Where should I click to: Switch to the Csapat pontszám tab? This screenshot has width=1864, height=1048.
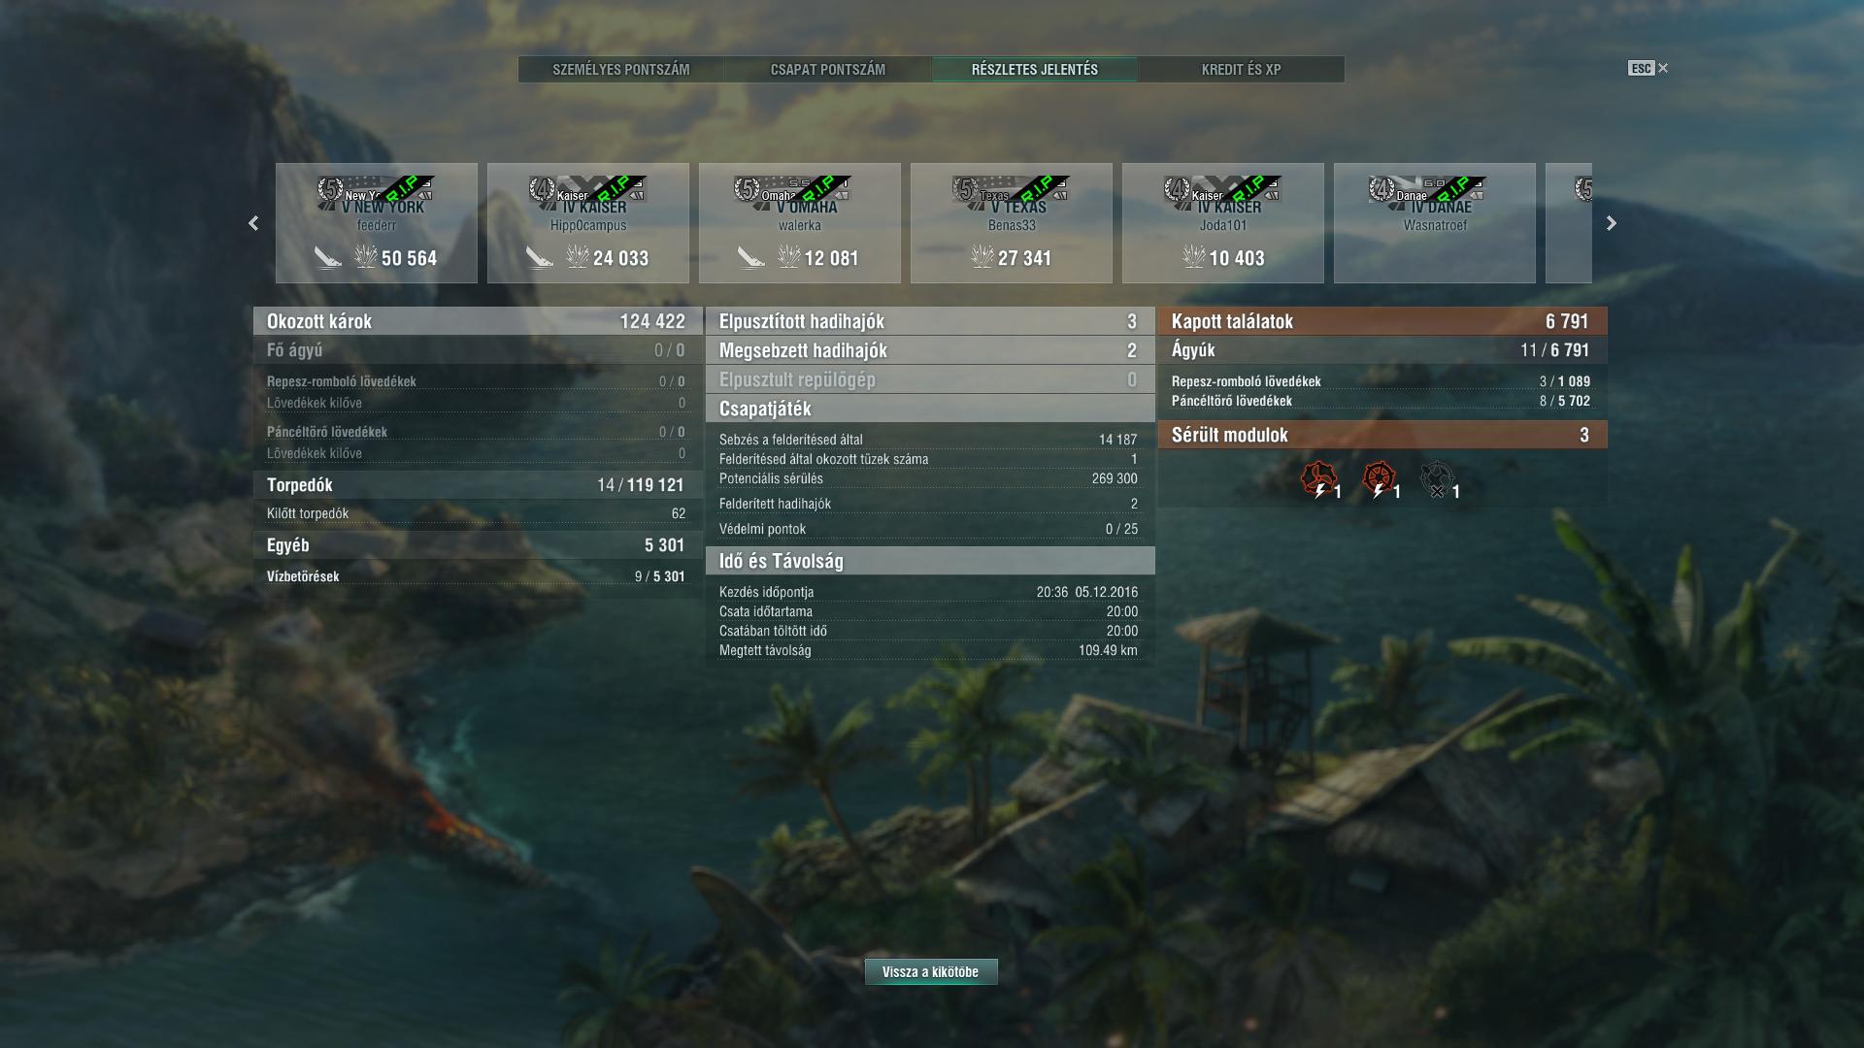(828, 69)
